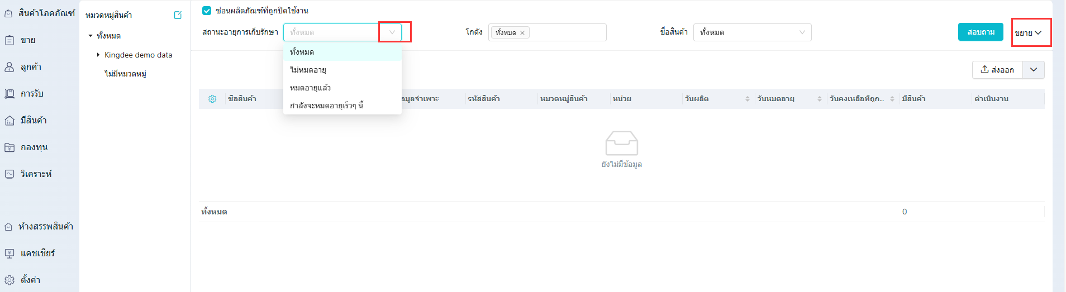Uncheck the ซ่อนผลิตภัณฑ์ที่ถูกปิดใช้งาน checkbox
This screenshot has width=1066, height=292.
click(x=207, y=11)
